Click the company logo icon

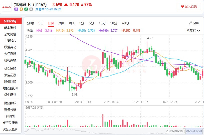coord(7,7)
